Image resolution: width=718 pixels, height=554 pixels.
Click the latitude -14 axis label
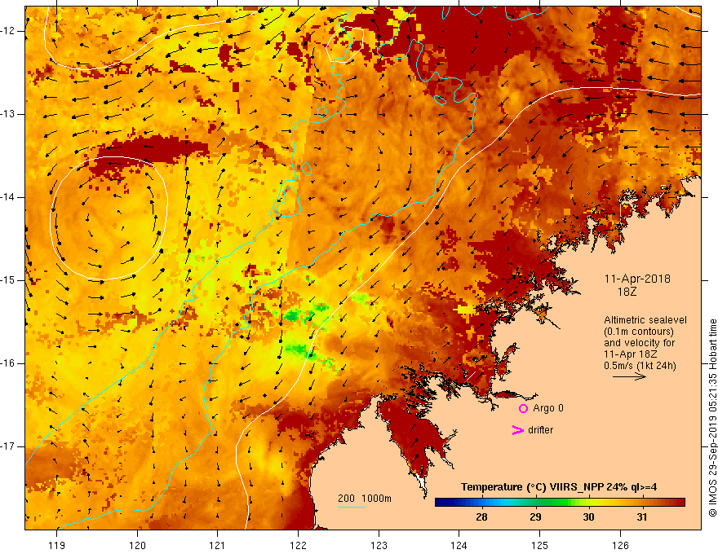7,197
